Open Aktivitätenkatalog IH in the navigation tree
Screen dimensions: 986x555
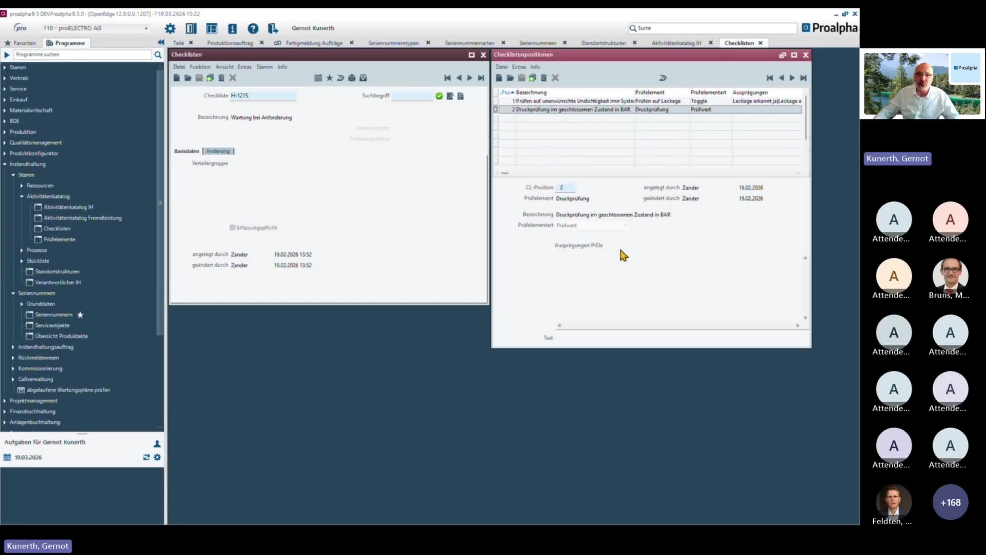point(68,207)
